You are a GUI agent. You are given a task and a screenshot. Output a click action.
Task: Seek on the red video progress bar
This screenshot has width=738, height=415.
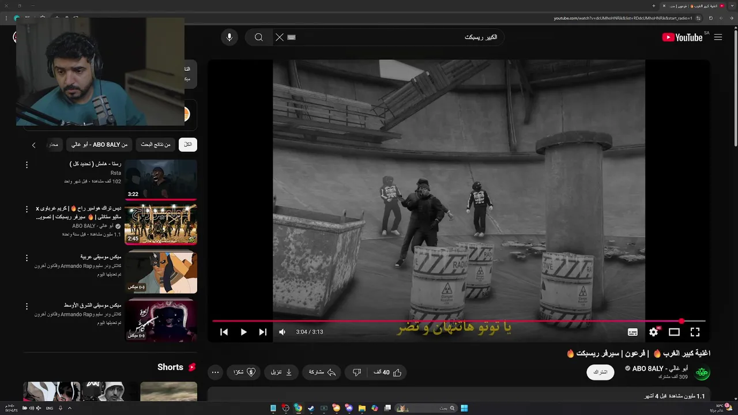(x=458, y=321)
